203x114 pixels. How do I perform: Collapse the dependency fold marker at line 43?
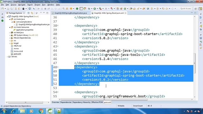(x=58, y=46)
